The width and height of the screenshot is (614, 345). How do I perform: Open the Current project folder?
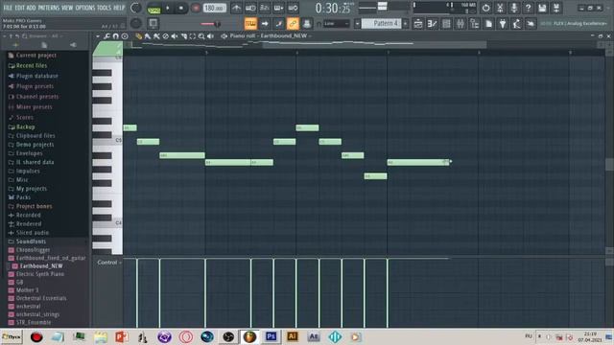36,56
